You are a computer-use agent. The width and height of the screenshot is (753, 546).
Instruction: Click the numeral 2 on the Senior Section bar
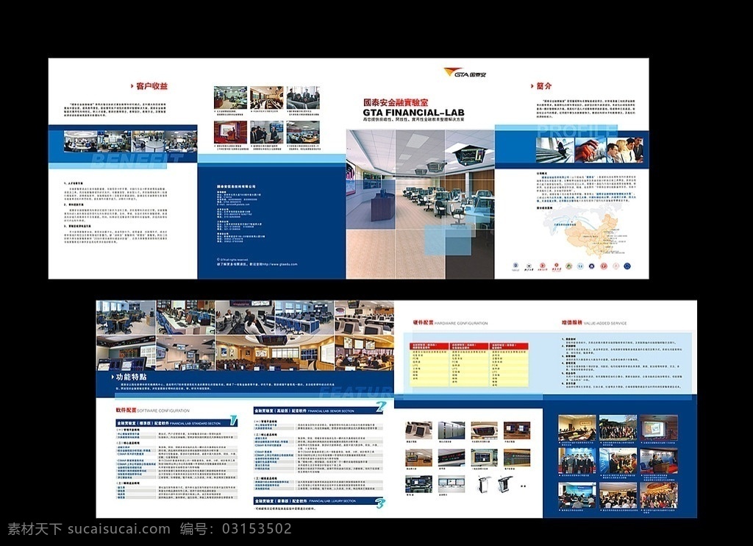(380, 408)
